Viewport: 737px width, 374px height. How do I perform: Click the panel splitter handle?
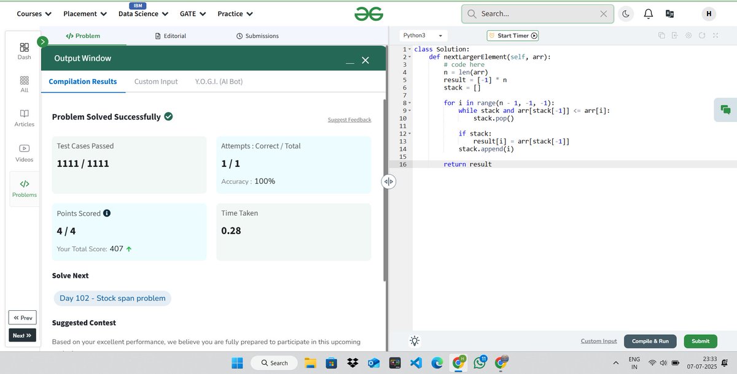click(x=389, y=182)
